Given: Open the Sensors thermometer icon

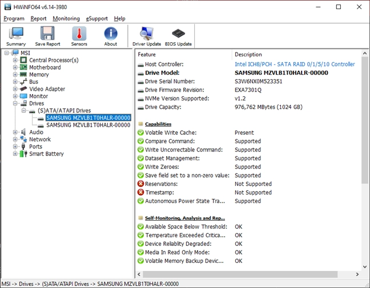Looking at the screenshot, I should (79, 36).
